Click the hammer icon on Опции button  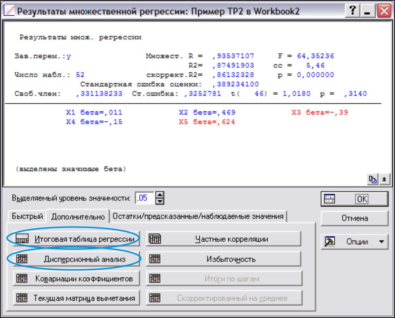(330, 242)
